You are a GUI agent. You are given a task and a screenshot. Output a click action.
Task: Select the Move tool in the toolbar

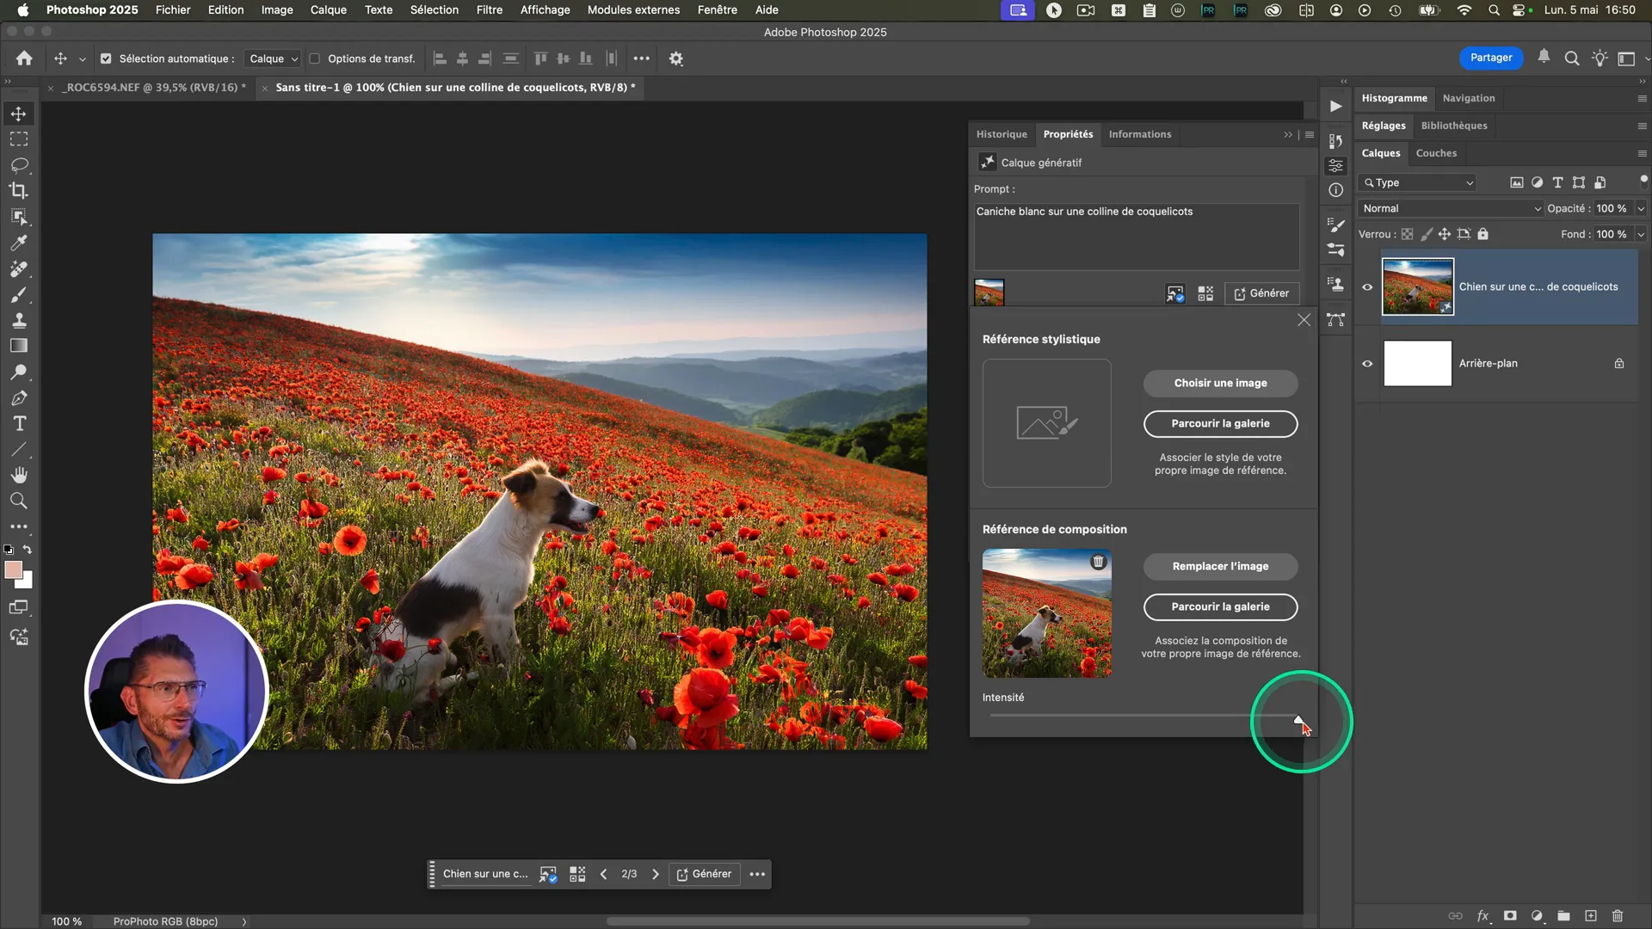click(18, 114)
